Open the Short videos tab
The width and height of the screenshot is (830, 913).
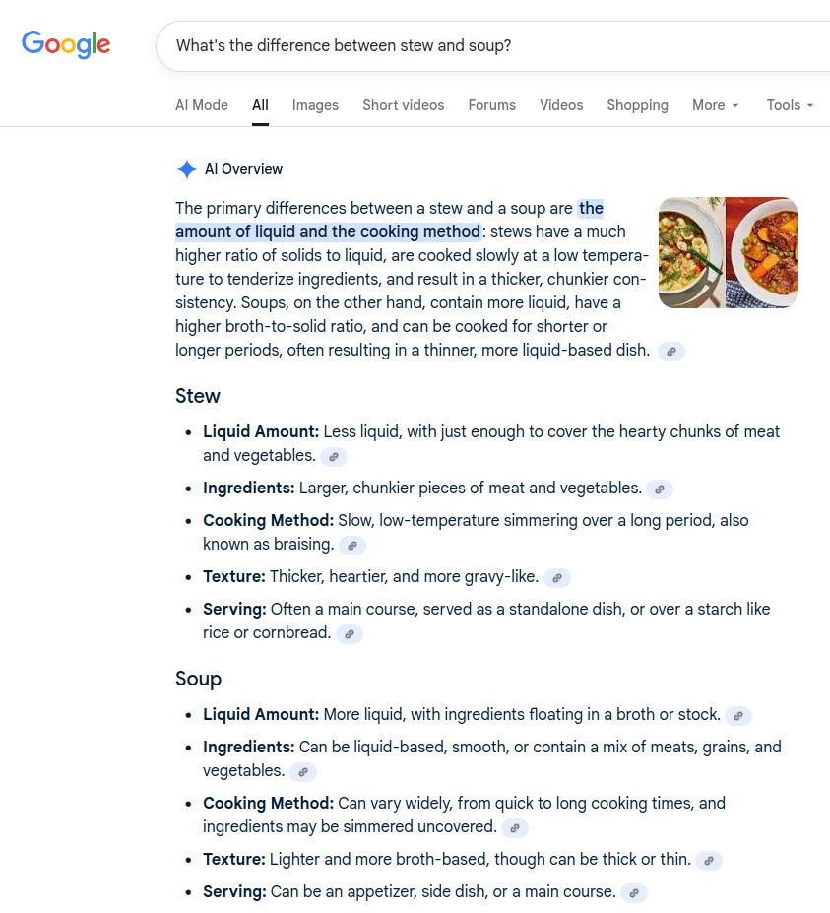(403, 105)
